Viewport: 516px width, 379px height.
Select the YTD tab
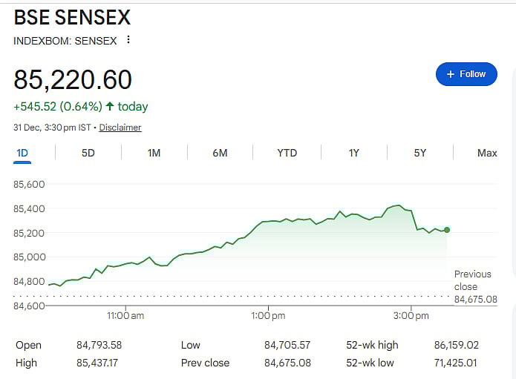coord(287,153)
